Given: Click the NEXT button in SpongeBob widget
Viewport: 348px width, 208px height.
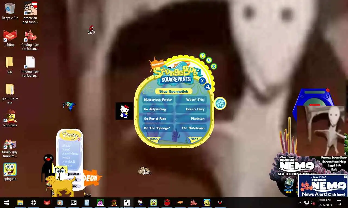Looking at the screenshot, I should [194, 139].
